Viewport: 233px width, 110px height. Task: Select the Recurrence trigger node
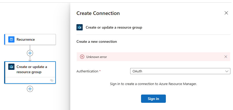point(30,39)
